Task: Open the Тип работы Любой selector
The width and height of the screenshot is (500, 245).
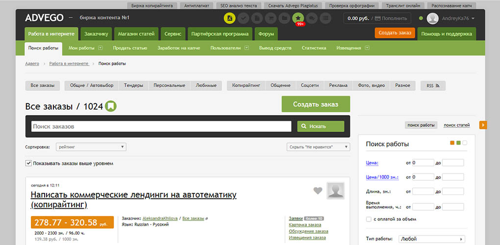Action: (x=432, y=239)
